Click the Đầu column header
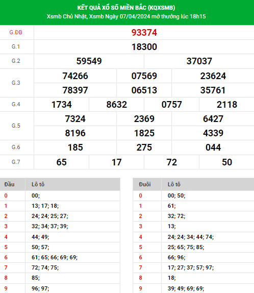Viewport: 254px width, 293px height. click(9, 184)
